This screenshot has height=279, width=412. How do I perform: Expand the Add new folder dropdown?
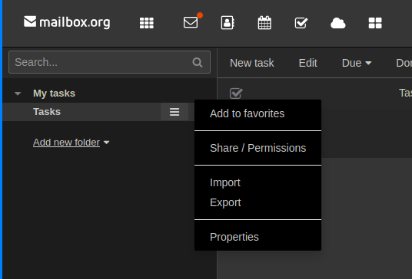pos(71,143)
